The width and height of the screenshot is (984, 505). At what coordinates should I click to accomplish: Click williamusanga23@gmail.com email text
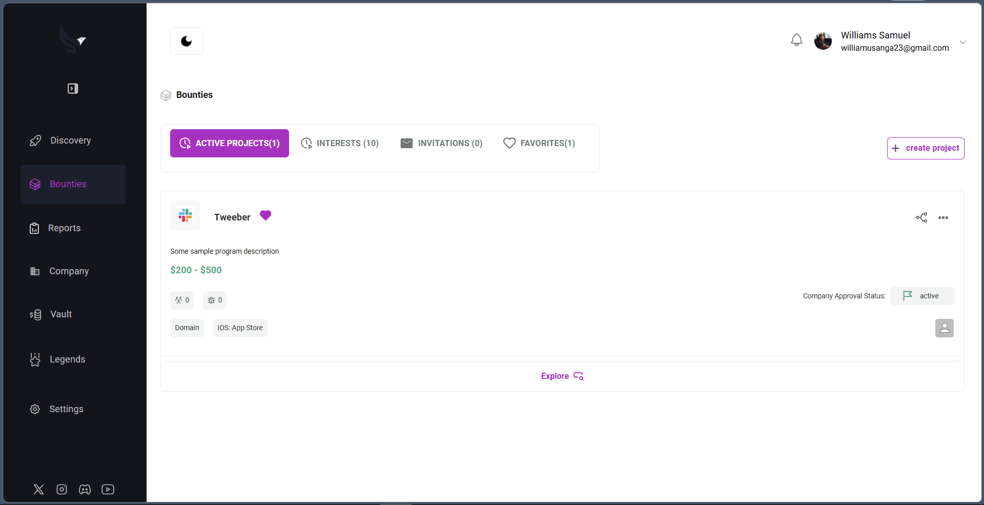tap(895, 48)
